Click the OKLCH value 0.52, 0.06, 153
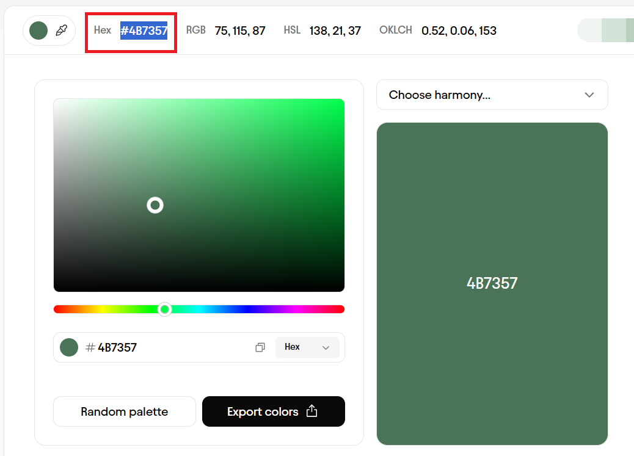Screen dimensions: 634x456 coord(459,31)
